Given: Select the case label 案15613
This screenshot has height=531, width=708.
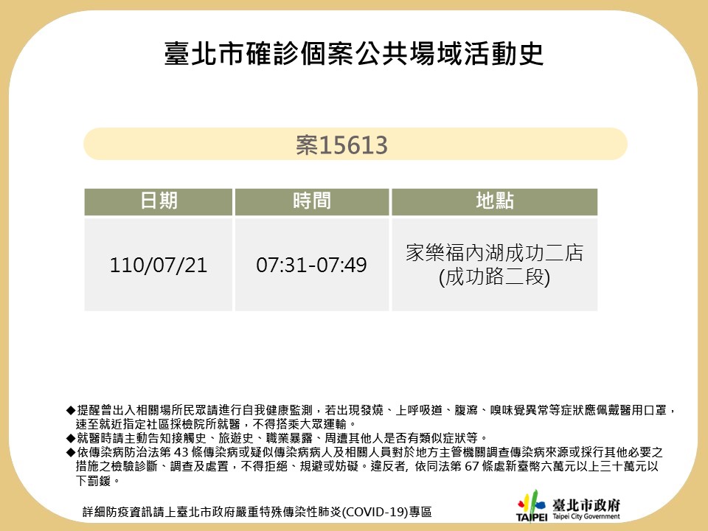Looking at the screenshot, I should tap(341, 145).
